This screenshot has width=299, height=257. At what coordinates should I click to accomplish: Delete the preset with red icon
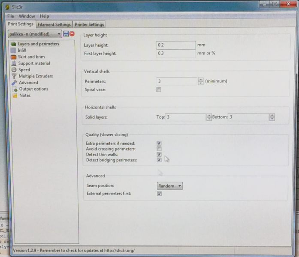pos(72,34)
